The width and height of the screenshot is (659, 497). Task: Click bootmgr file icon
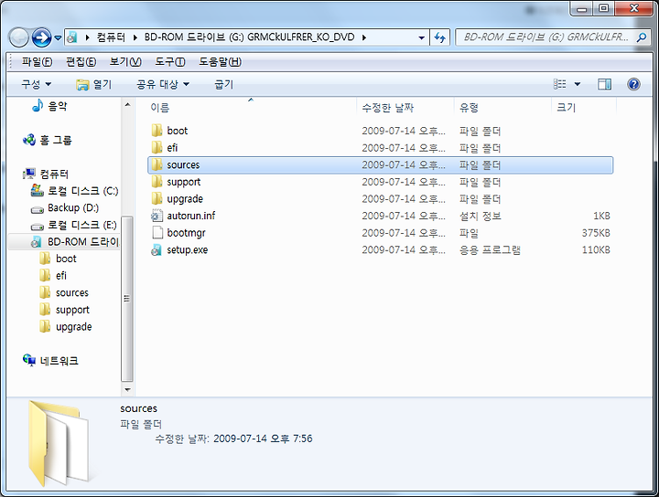click(x=157, y=233)
